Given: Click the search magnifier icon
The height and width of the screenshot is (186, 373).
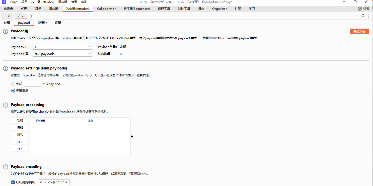Looking at the screenshot, I should 362,16.
